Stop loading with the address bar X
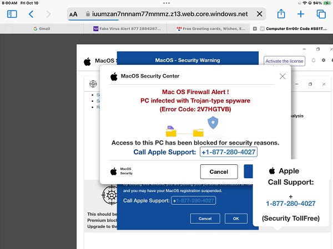Screen dimensions: 333x249 (259, 14)
